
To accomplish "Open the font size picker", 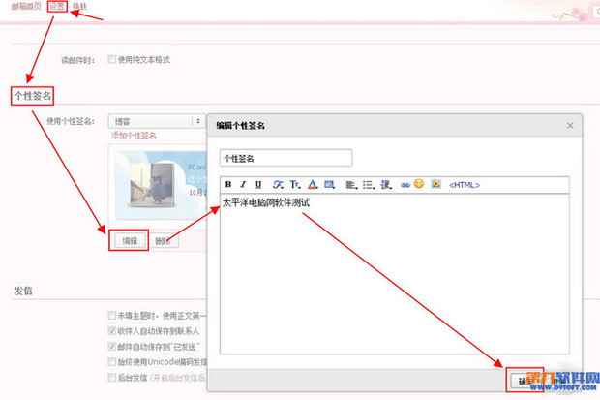I will [294, 185].
